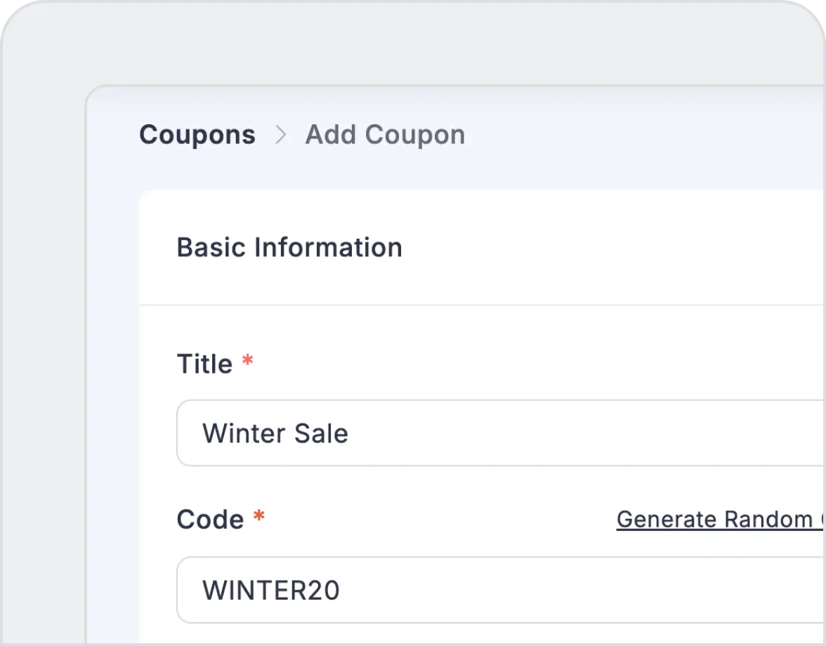The image size is (826, 646).
Task: Place cursor on WINTER20 code text
Action: pos(271,591)
